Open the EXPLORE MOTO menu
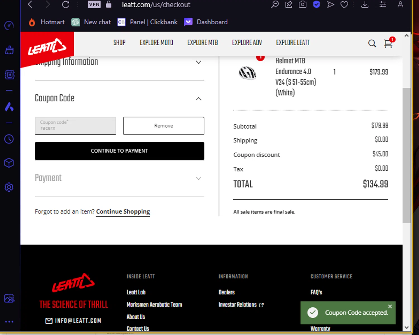This screenshot has width=419, height=335. (156, 43)
